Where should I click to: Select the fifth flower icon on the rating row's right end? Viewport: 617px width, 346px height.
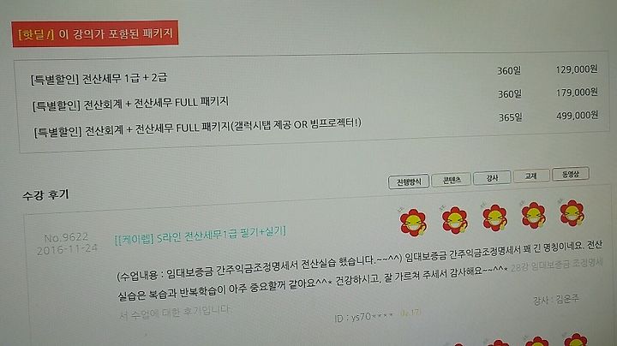click(572, 212)
